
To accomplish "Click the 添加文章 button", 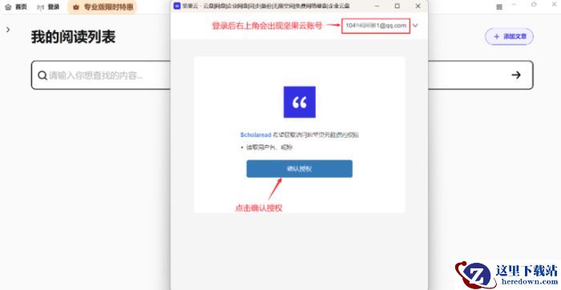I will (x=509, y=37).
